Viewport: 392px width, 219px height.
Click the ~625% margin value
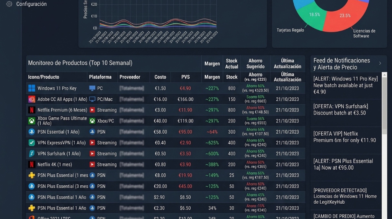[212, 143]
